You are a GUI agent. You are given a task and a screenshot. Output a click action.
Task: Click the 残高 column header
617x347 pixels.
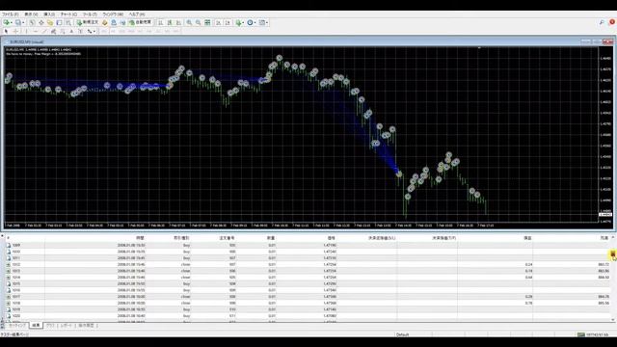point(604,238)
